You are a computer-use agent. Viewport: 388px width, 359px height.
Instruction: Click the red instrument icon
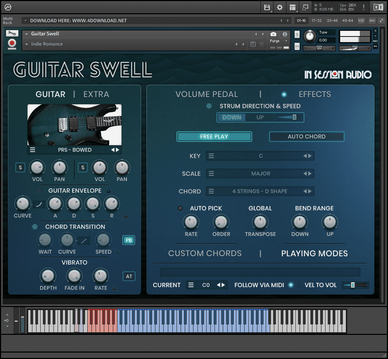click(12, 44)
